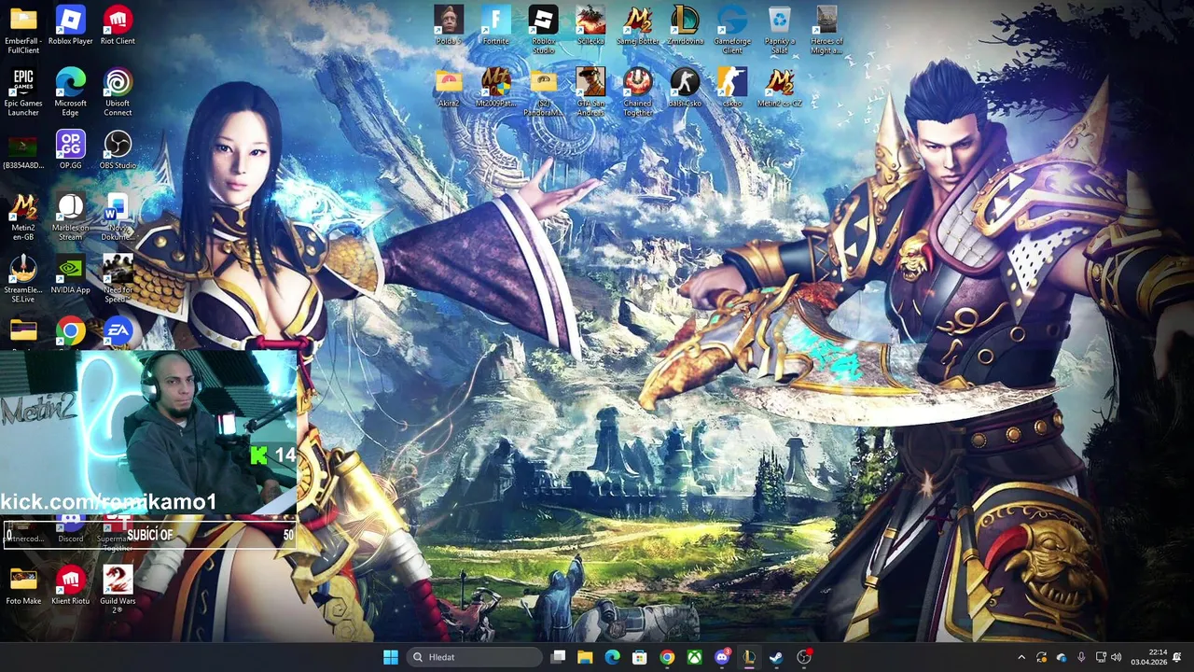Click the microphone tray icon

pyautogui.click(x=1081, y=657)
